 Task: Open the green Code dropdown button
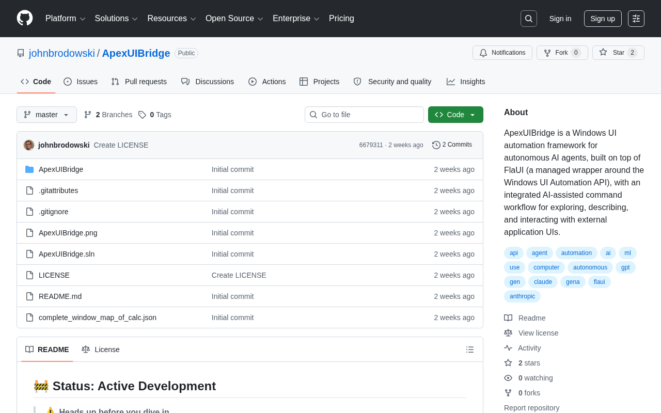click(x=455, y=115)
